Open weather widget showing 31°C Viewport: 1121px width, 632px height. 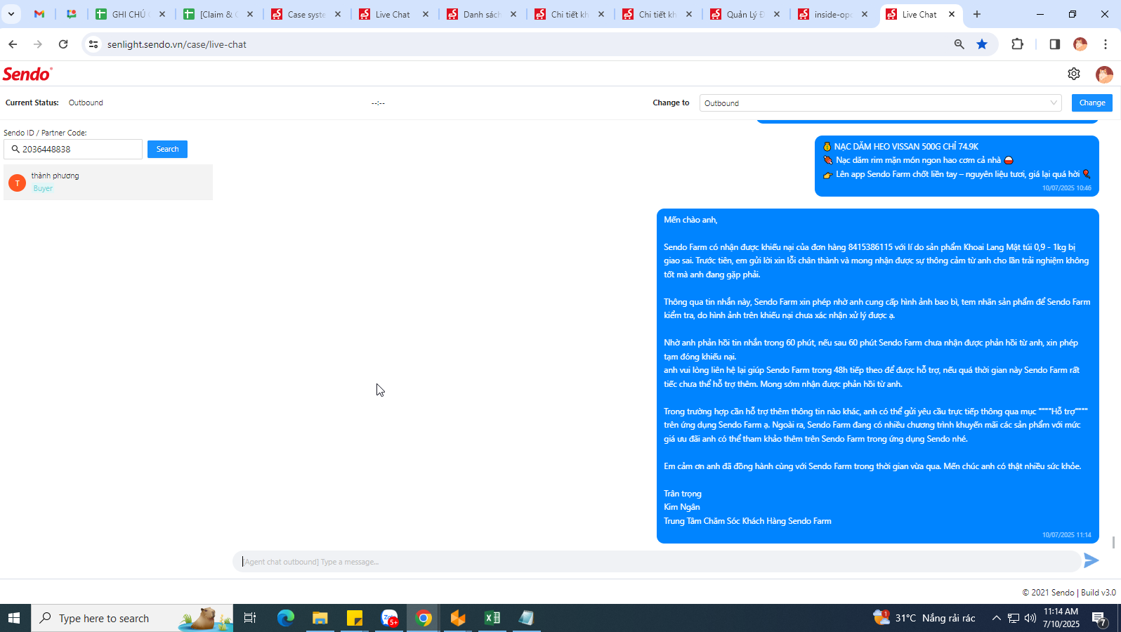(x=924, y=618)
